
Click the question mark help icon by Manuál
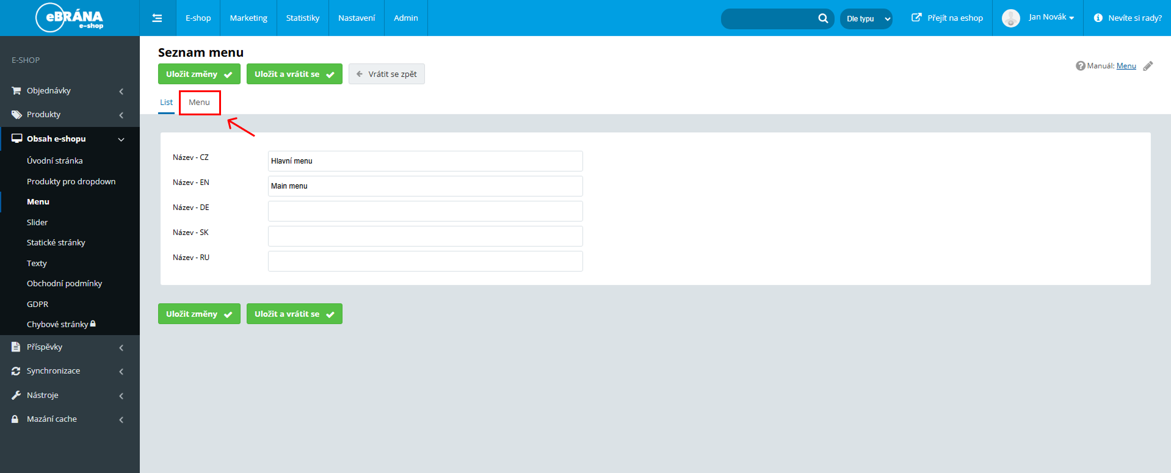point(1080,66)
